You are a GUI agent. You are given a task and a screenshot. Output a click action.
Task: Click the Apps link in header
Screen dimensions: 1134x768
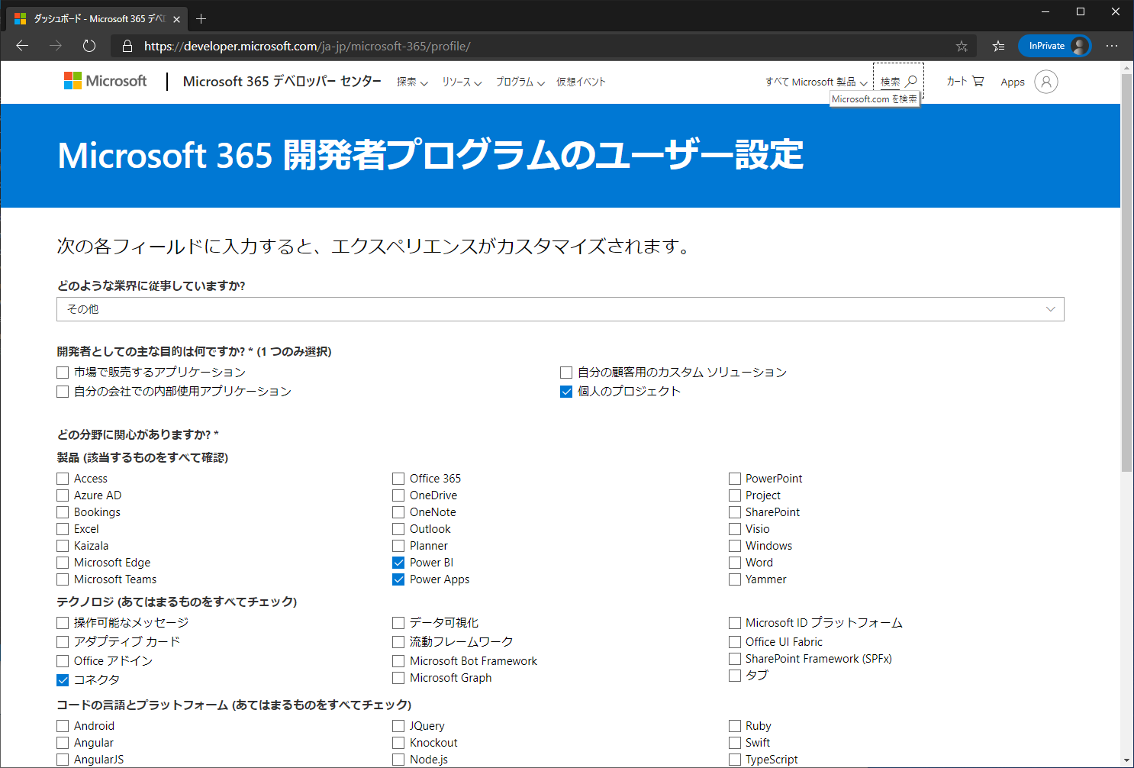point(1013,82)
